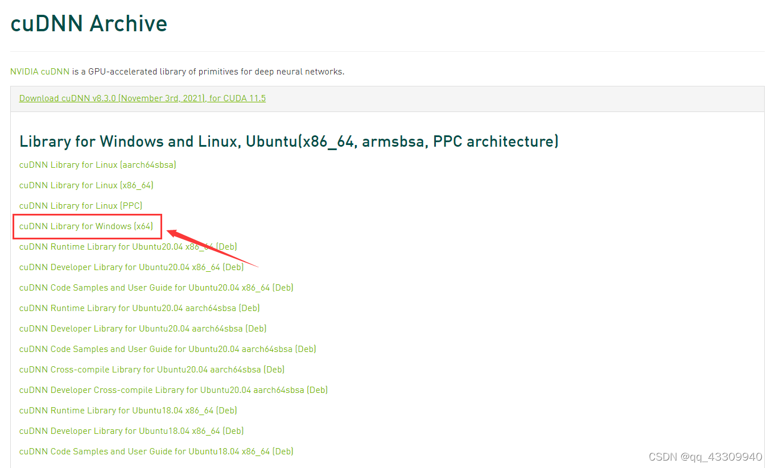Open cuDNN Runtime Library for Ubuntu18.04 x86_64 (Deb)

pos(128,411)
